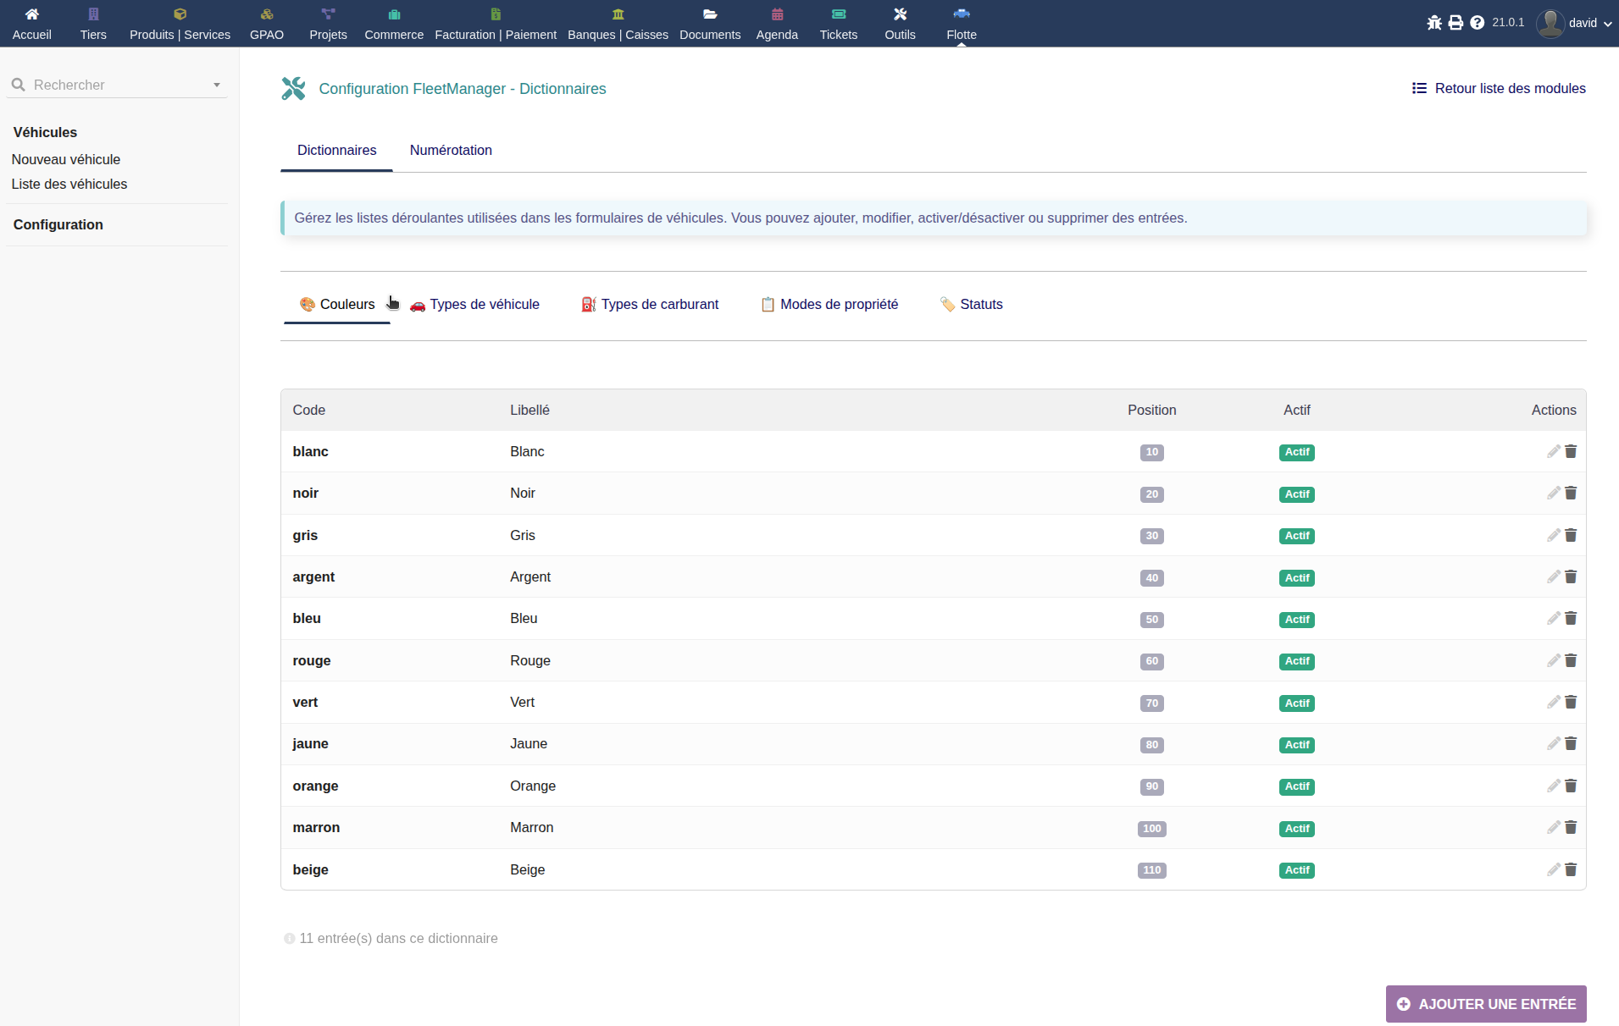Edit the beige color entry
The height and width of the screenshot is (1026, 1619).
pos(1553,869)
